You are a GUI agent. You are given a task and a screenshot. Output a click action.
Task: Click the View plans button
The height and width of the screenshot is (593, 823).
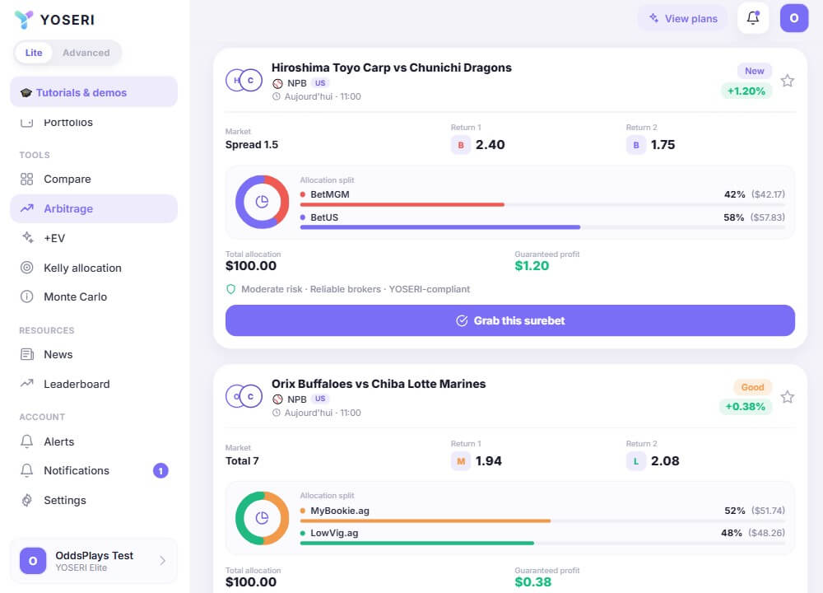coord(683,18)
